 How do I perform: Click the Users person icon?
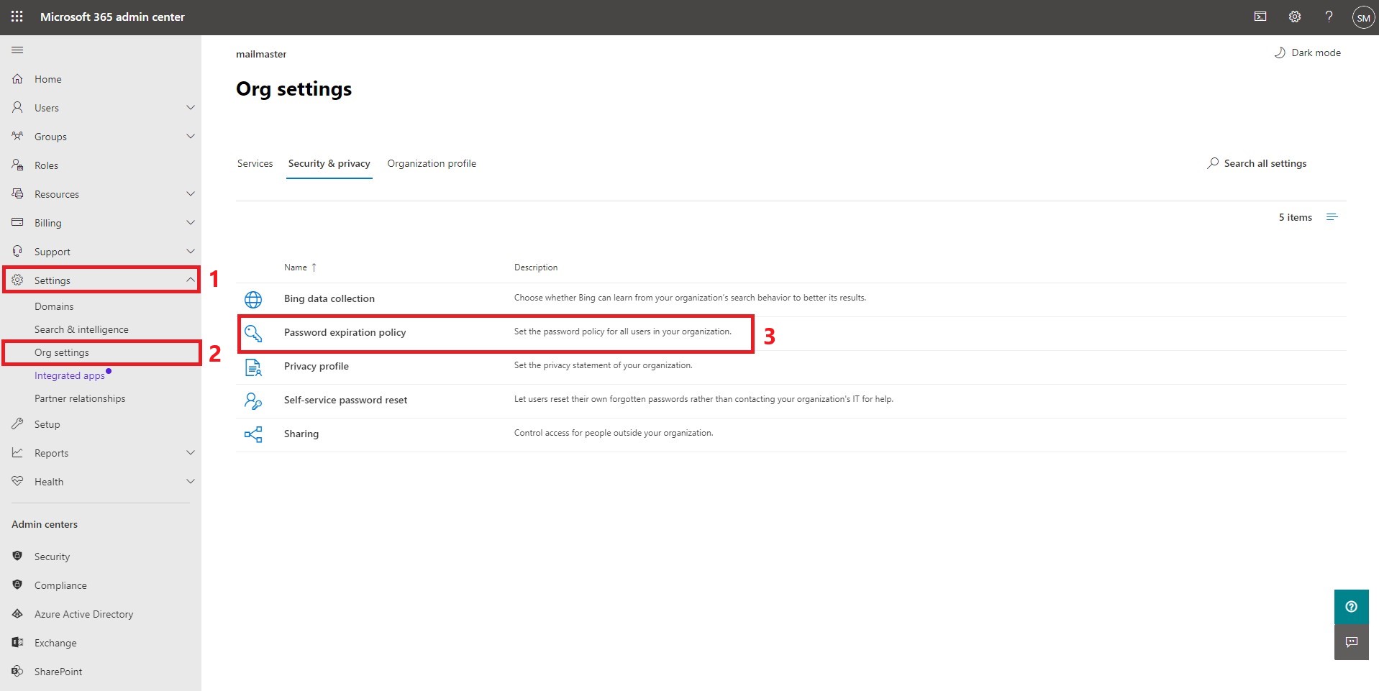pyautogui.click(x=17, y=108)
